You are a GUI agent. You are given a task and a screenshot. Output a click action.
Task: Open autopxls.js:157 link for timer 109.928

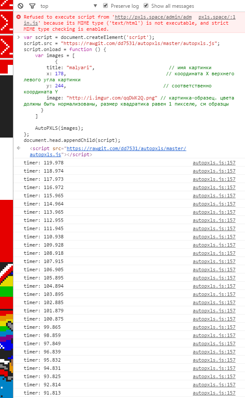point(214,245)
